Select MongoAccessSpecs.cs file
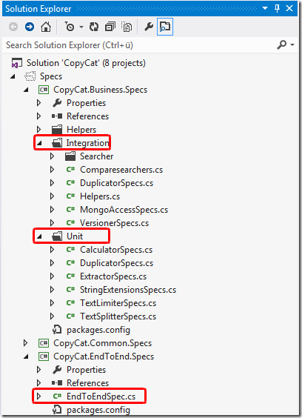 tap(124, 210)
